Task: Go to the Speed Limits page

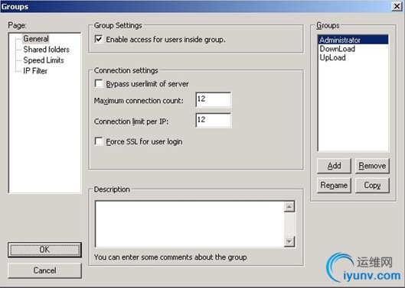Action: pyautogui.click(x=44, y=60)
